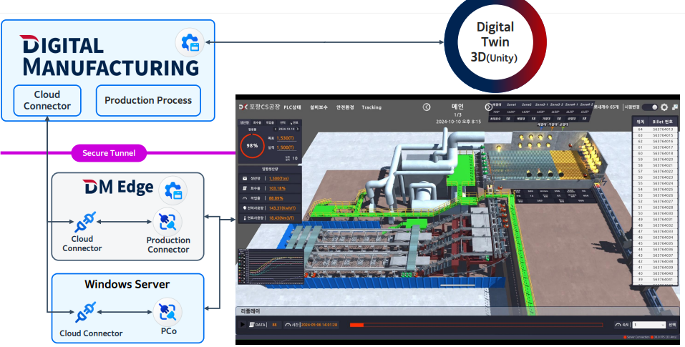685x347 pixels.
Task: Open dashboard settings gear icon
Action: tap(664, 107)
